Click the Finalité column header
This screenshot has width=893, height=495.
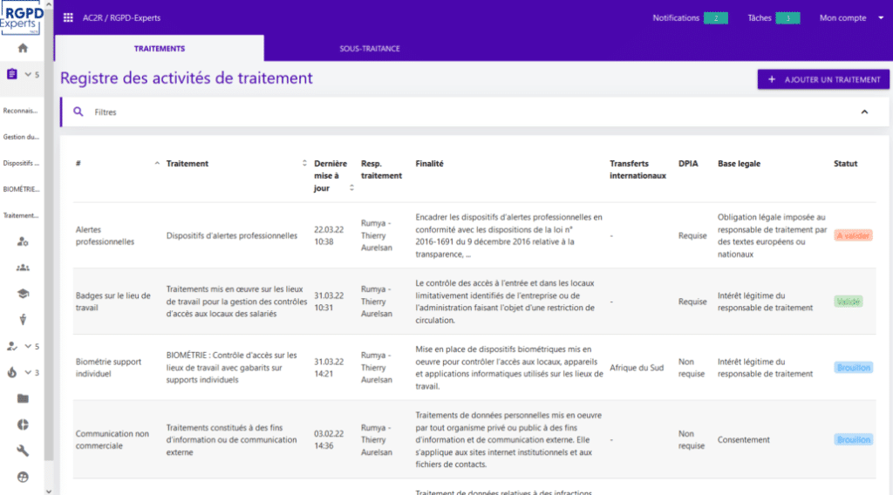[x=429, y=163]
